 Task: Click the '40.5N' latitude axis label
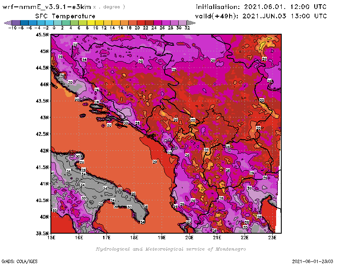[x=42, y=200]
